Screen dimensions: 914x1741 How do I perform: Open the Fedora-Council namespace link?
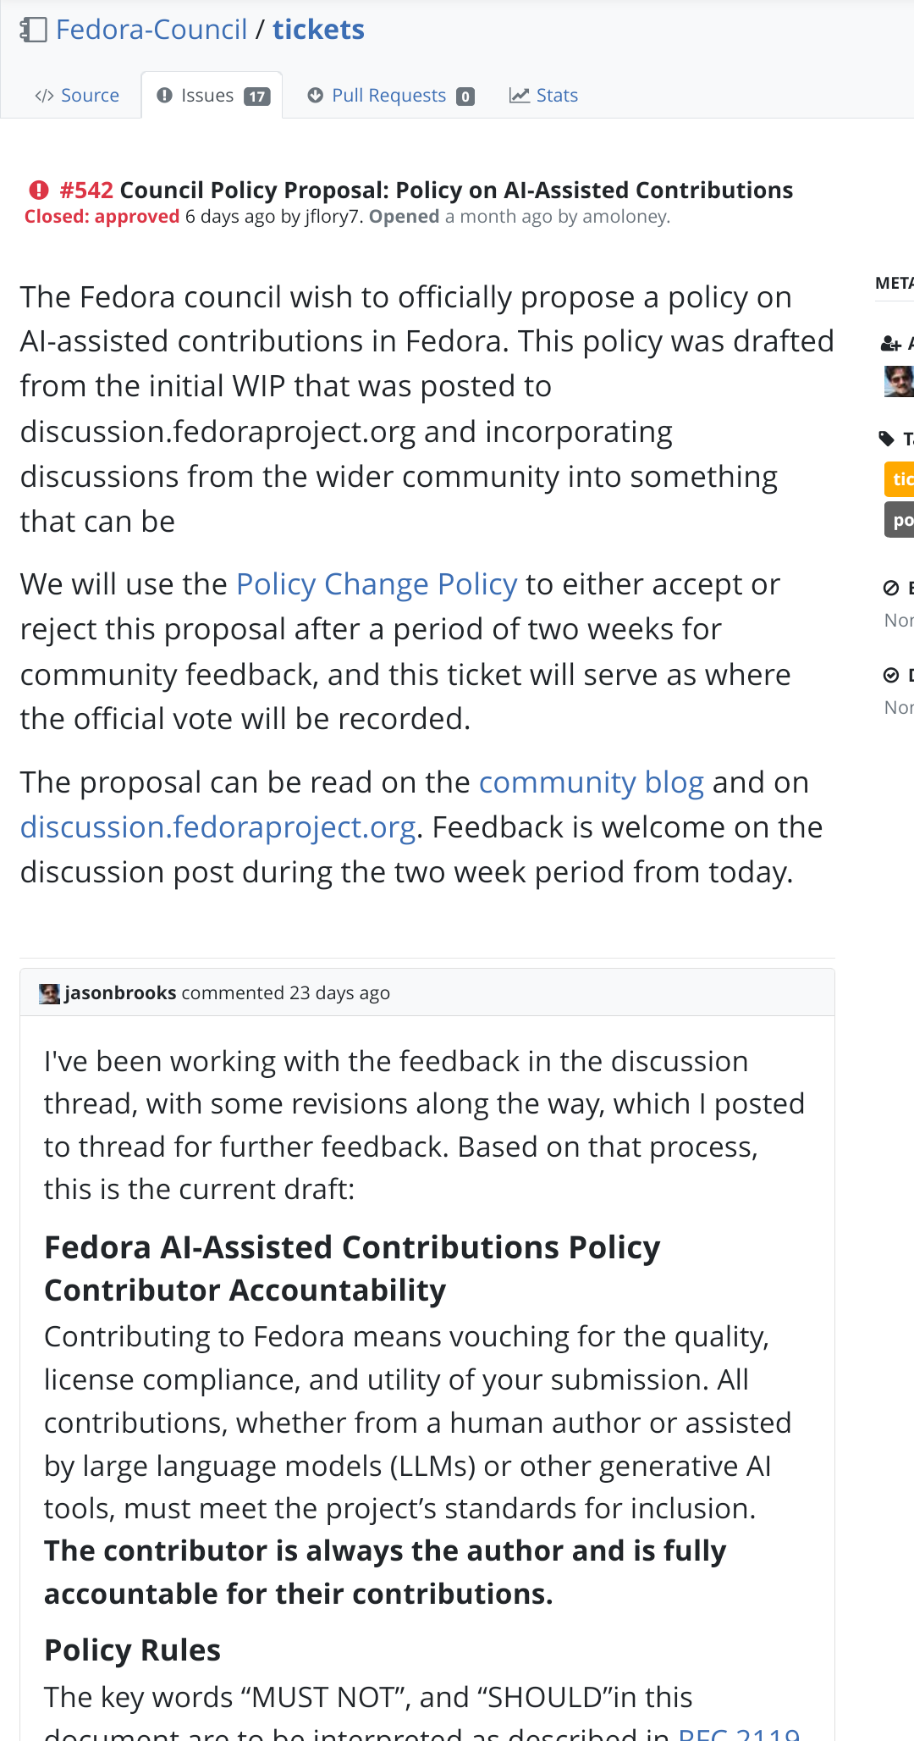coord(151,30)
